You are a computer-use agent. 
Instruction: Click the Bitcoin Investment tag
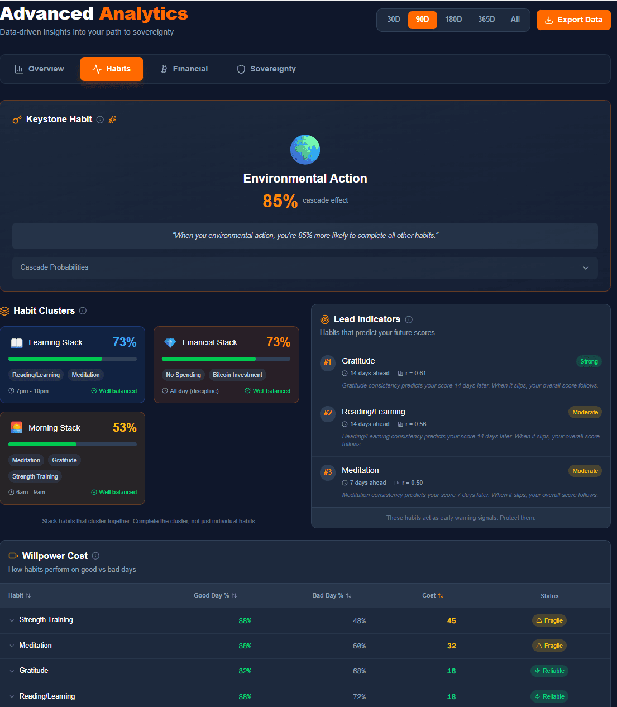point(237,375)
